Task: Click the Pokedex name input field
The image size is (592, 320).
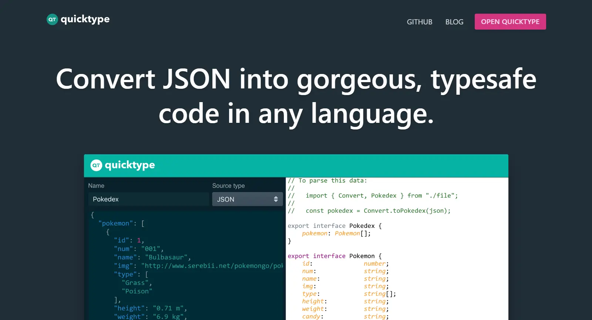Action: pyautogui.click(x=148, y=199)
